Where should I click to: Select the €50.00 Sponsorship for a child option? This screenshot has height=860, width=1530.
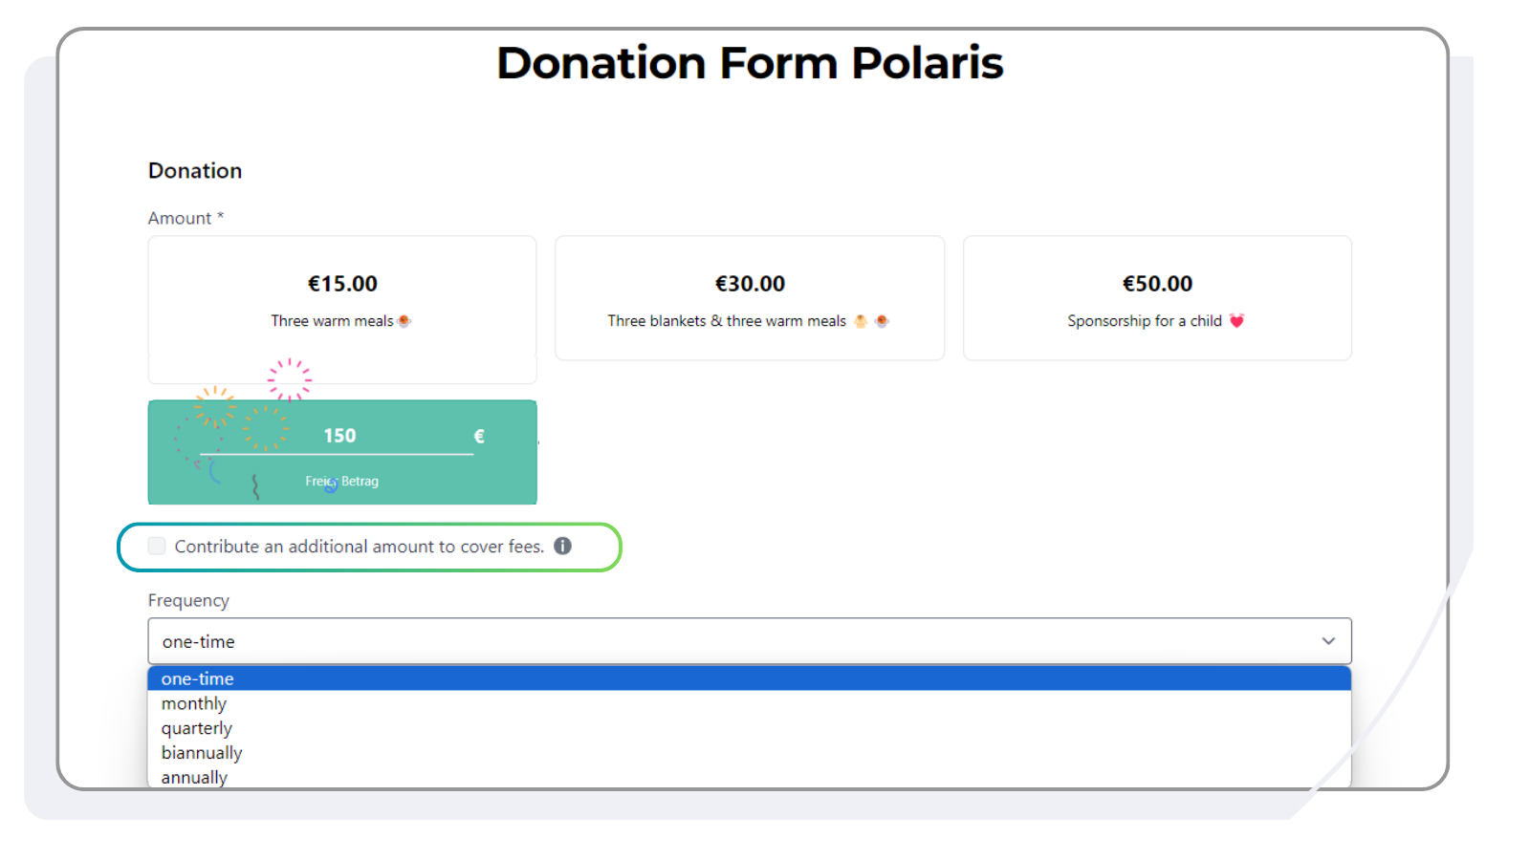click(x=1157, y=298)
